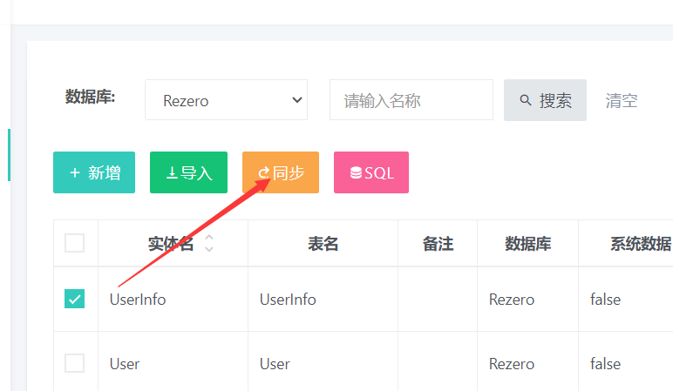Screen dimensions: 673x391
Task: Click the 同步 sync button
Action: click(x=281, y=172)
